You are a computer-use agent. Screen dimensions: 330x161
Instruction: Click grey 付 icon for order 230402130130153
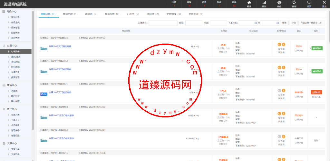[x=279, y=136]
